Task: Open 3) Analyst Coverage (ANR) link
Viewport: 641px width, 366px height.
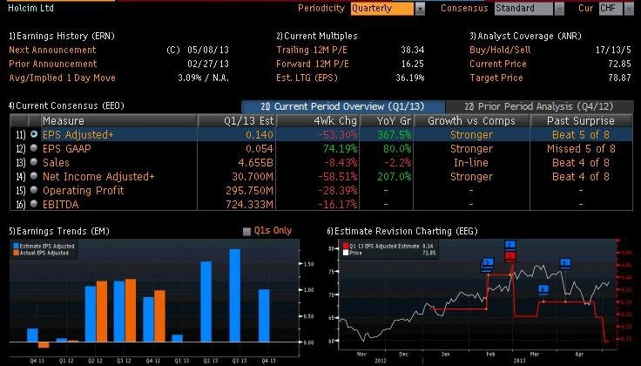Action: click(525, 36)
